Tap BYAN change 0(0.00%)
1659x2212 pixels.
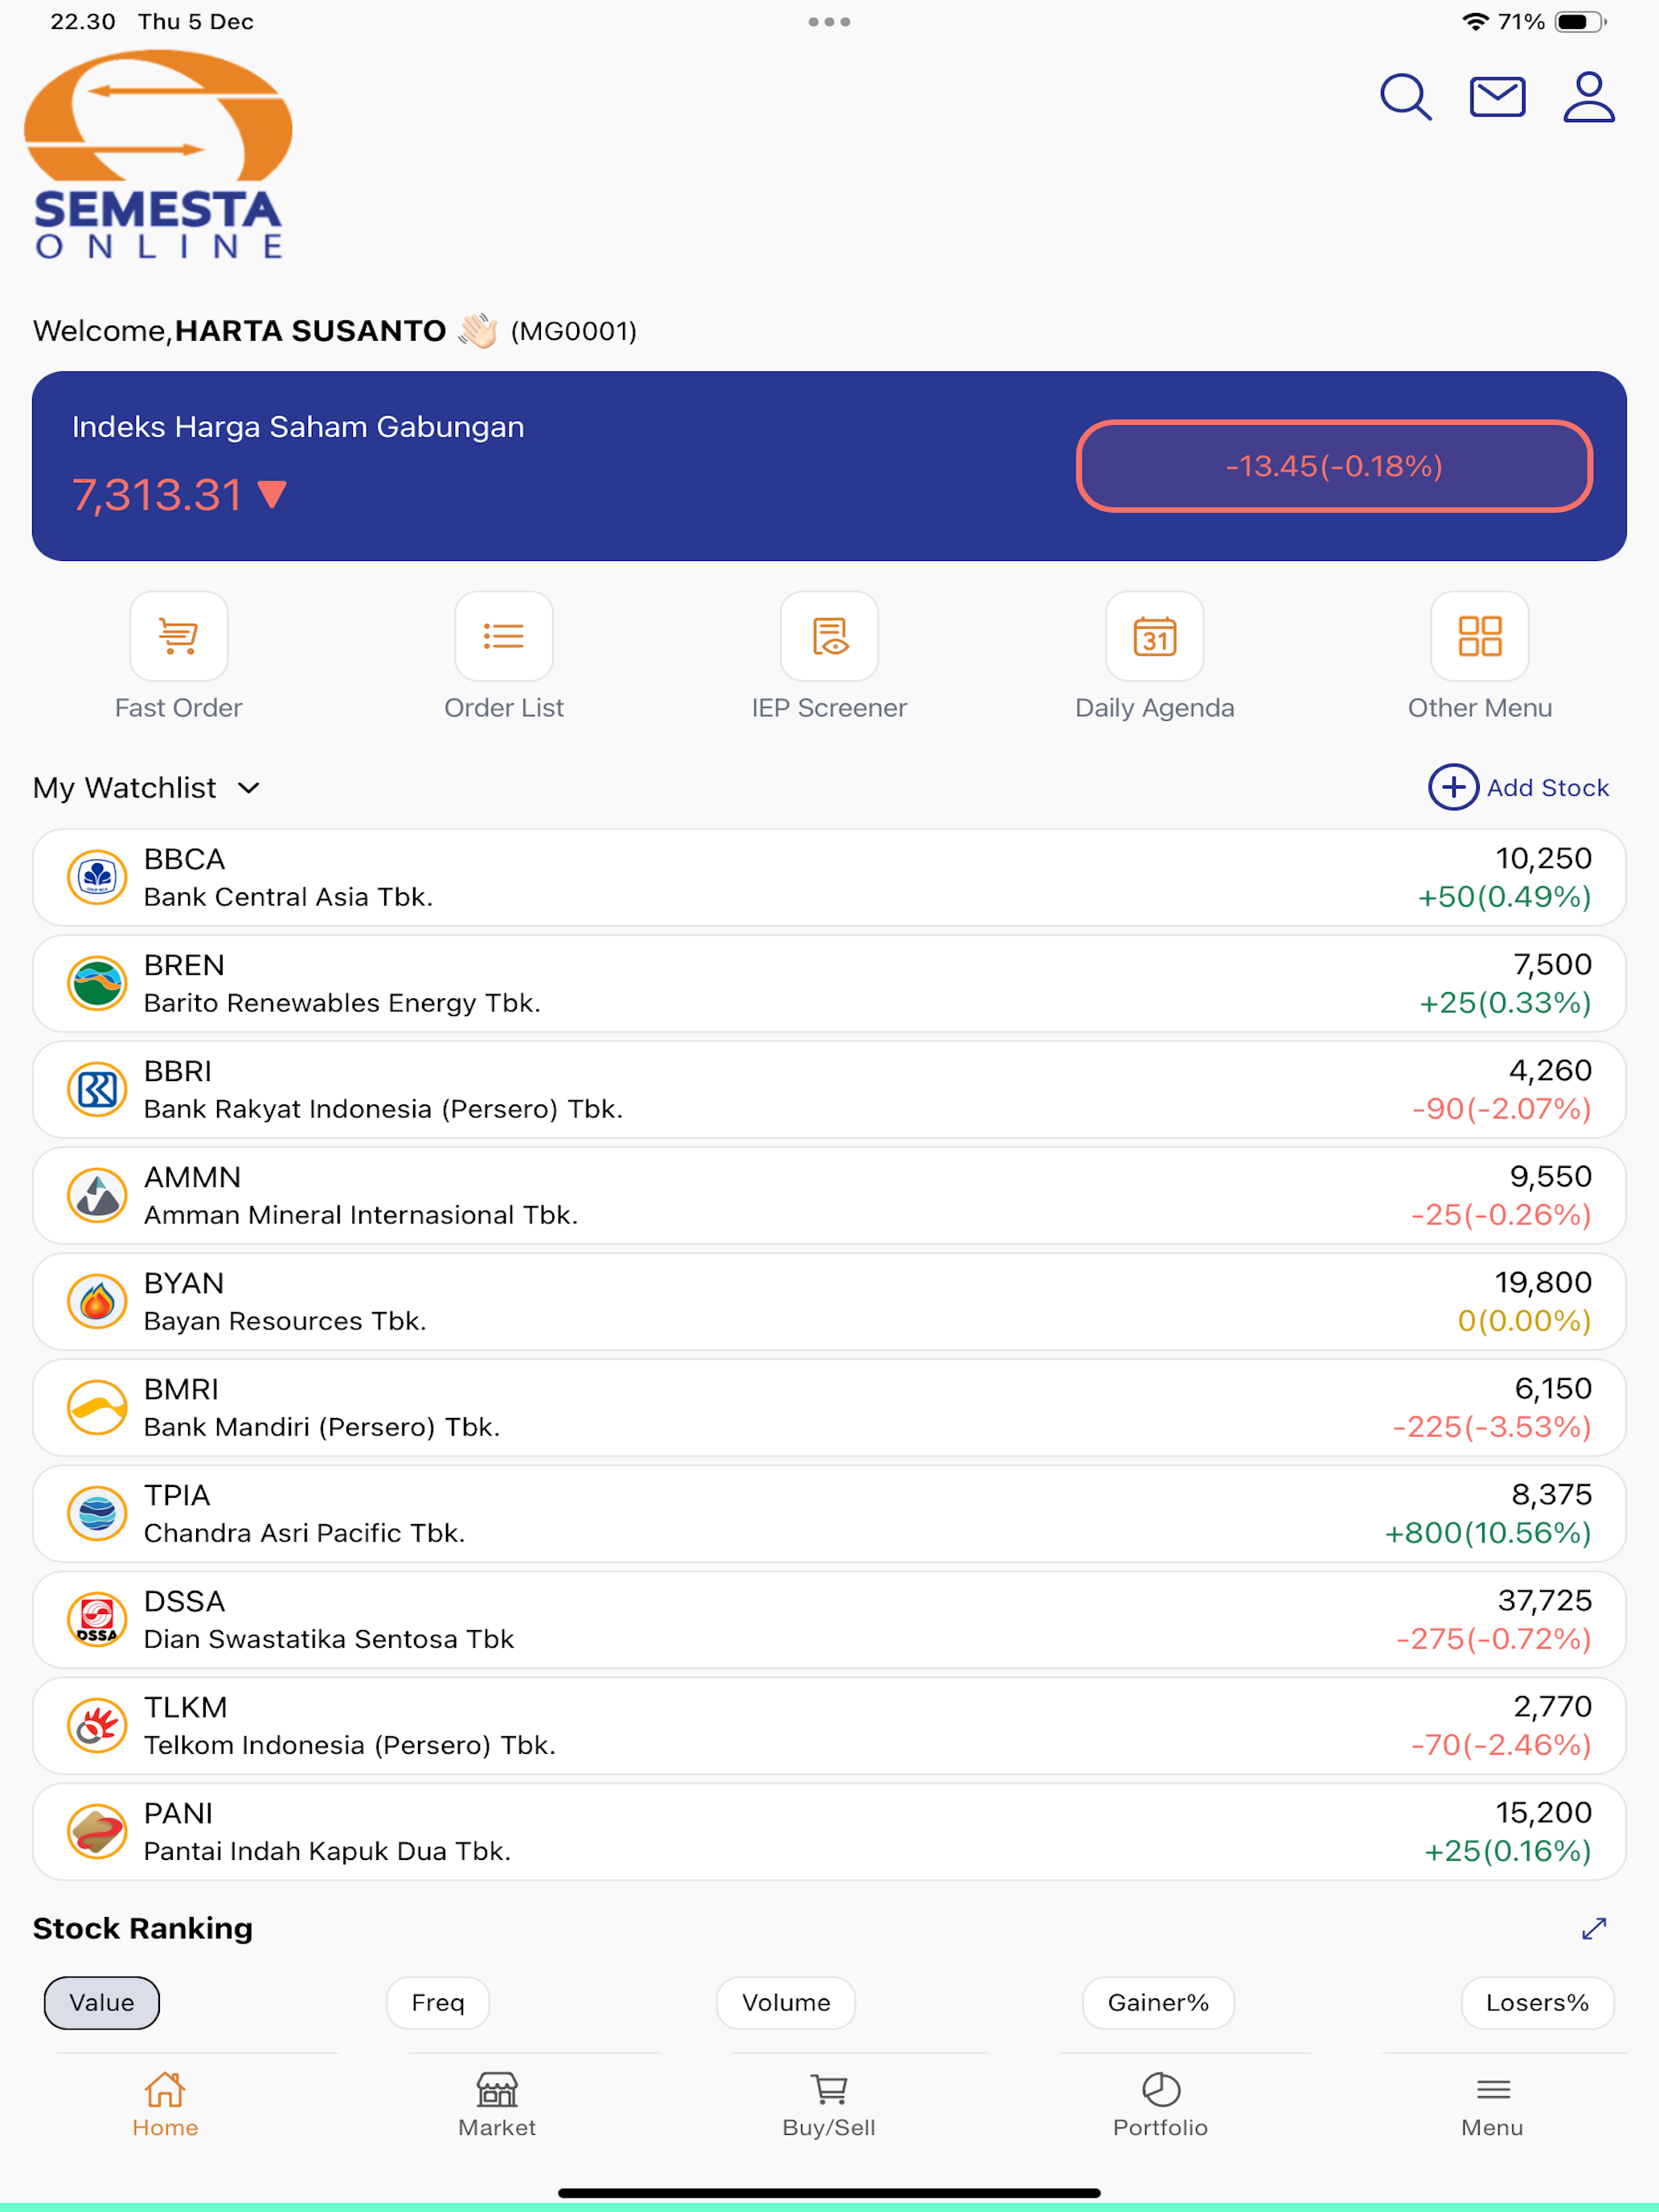point(1525,1321)
